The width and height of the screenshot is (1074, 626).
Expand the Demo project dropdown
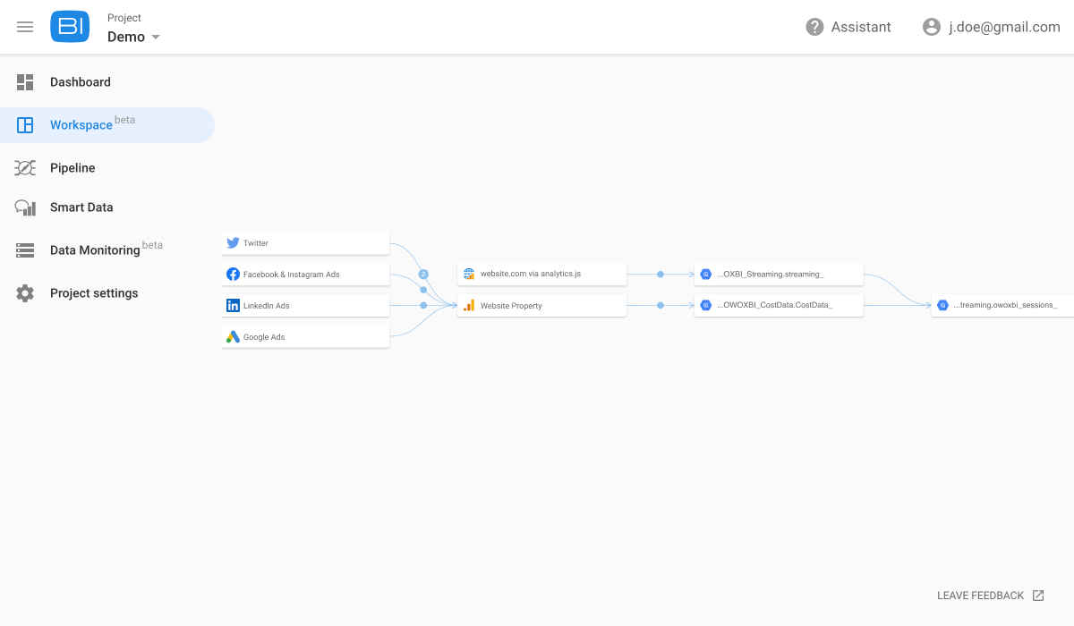coord(134,37)
